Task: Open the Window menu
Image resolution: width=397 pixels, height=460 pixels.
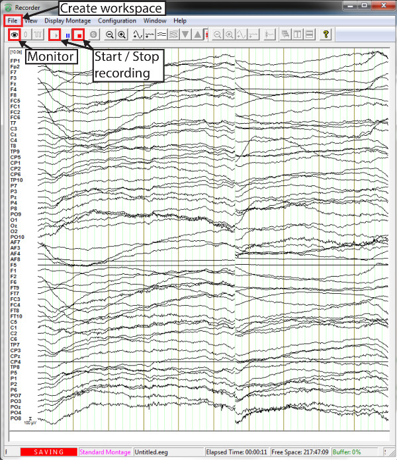Action: (155, 21)
